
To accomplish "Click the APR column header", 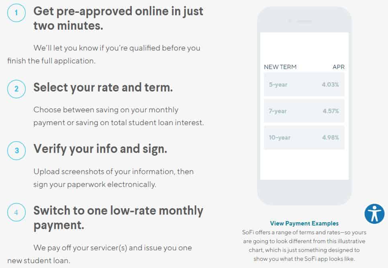I will tap(339, 67).
